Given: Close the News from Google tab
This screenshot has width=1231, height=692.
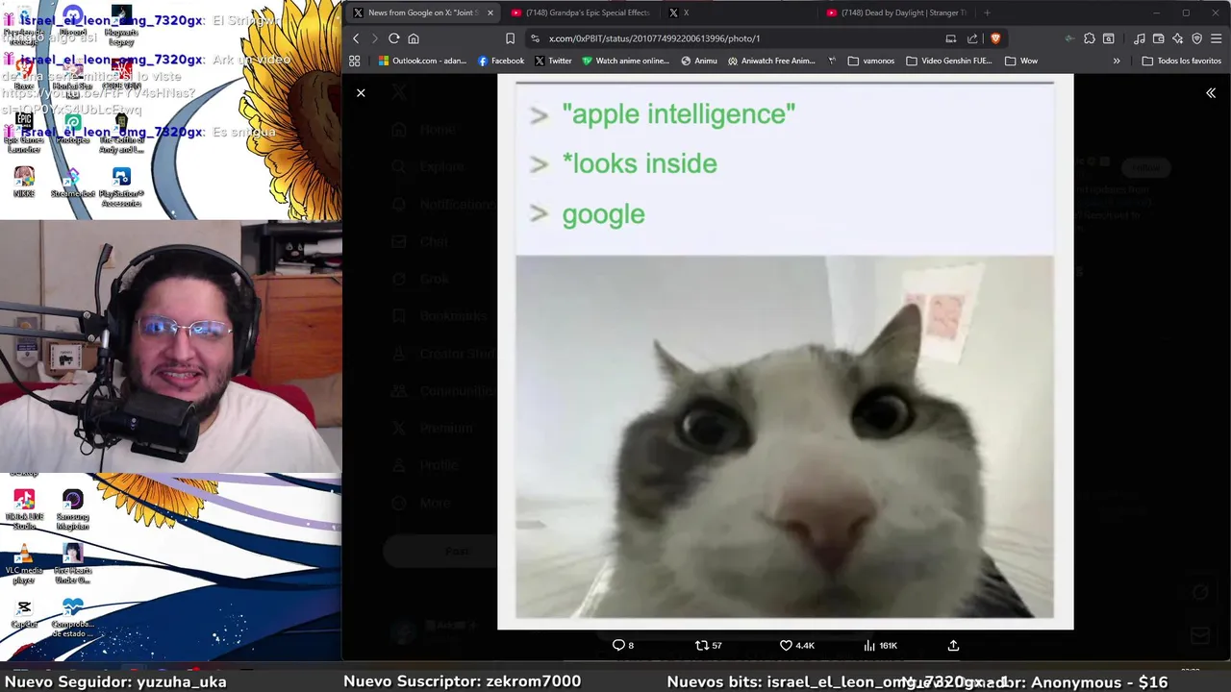Looking at the screenshot, I should tap(490, 12).
